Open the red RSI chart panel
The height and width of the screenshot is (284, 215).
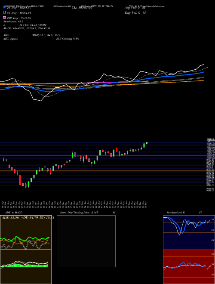[x=189, y=267]
